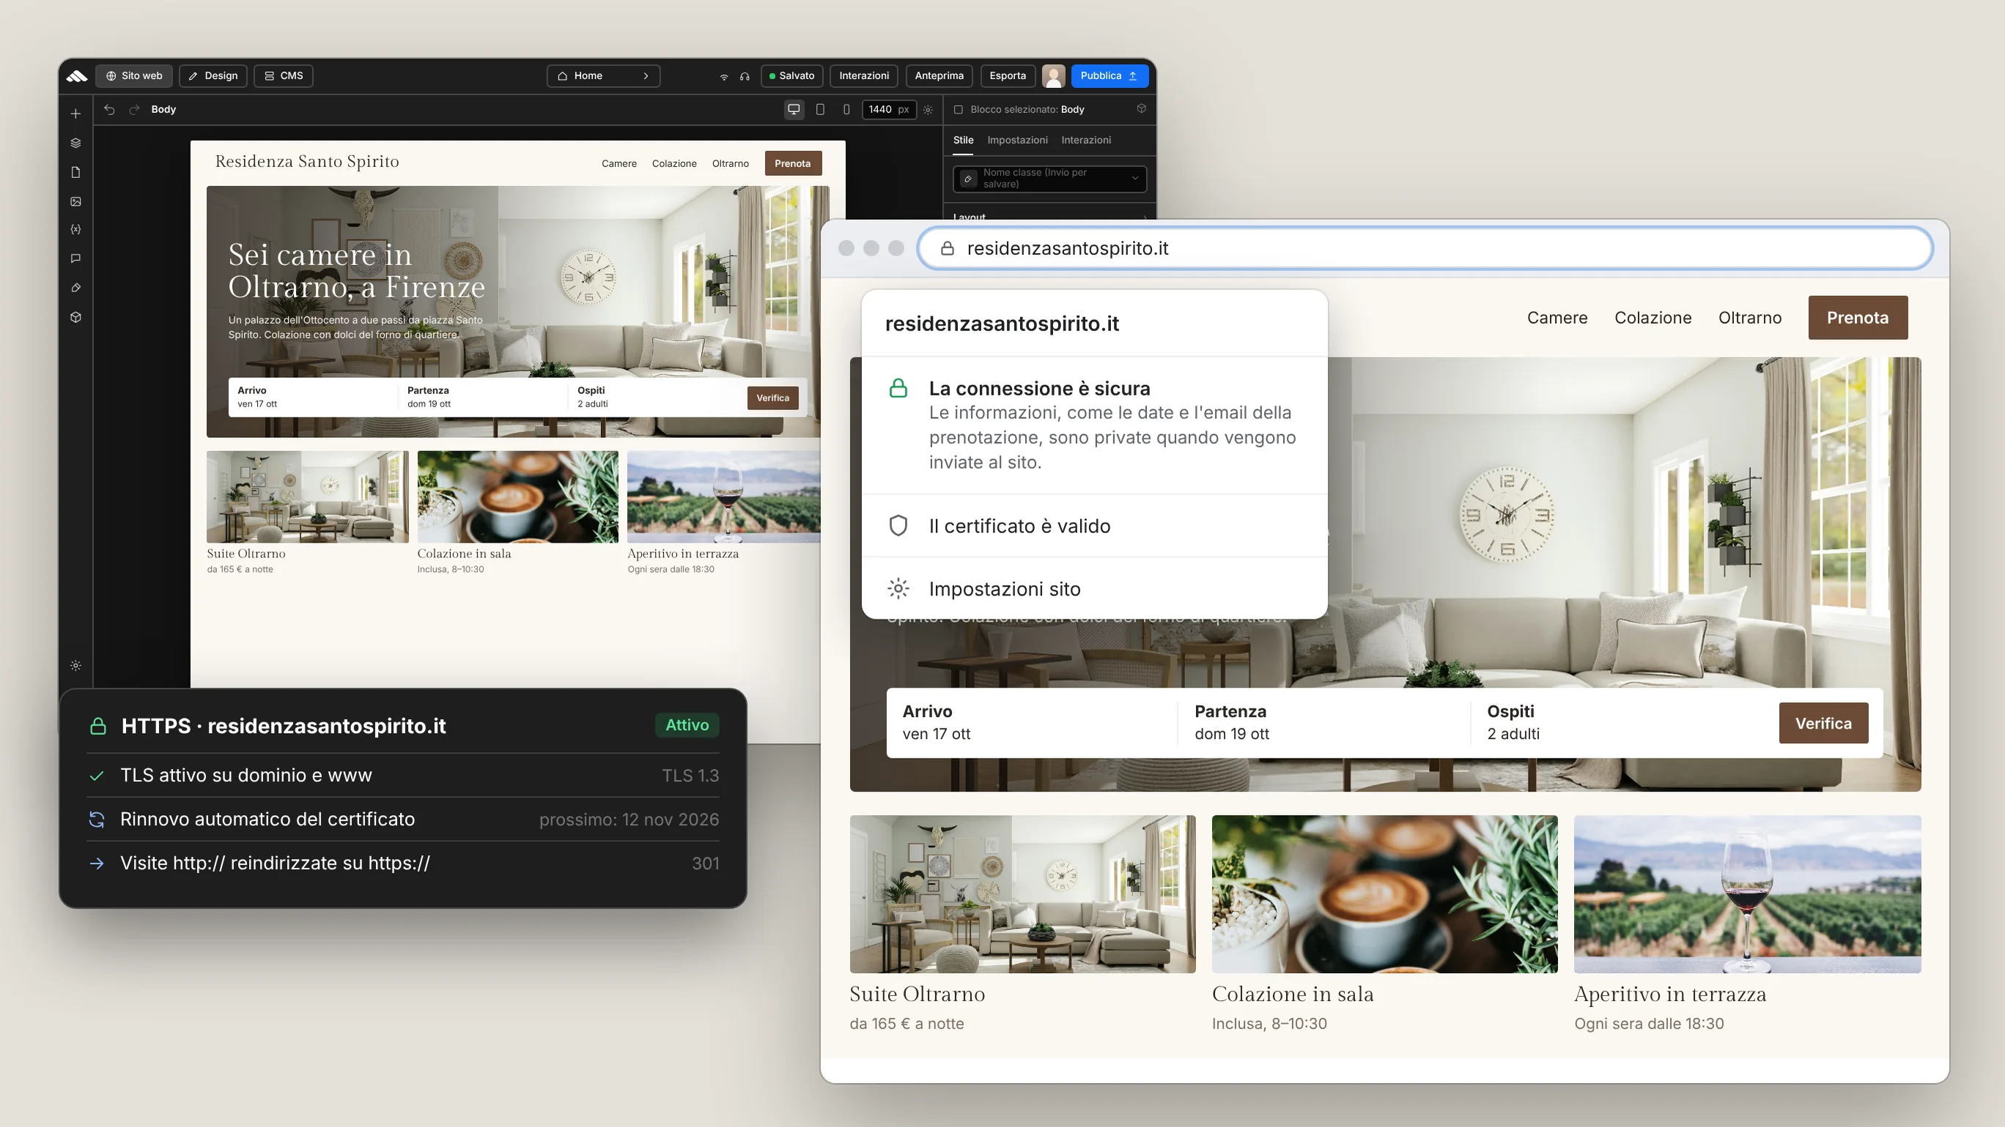Screen dimensions: 2005x1127
Task: Switch canvas to tablet breakpoint
Action: coord(819,110)
